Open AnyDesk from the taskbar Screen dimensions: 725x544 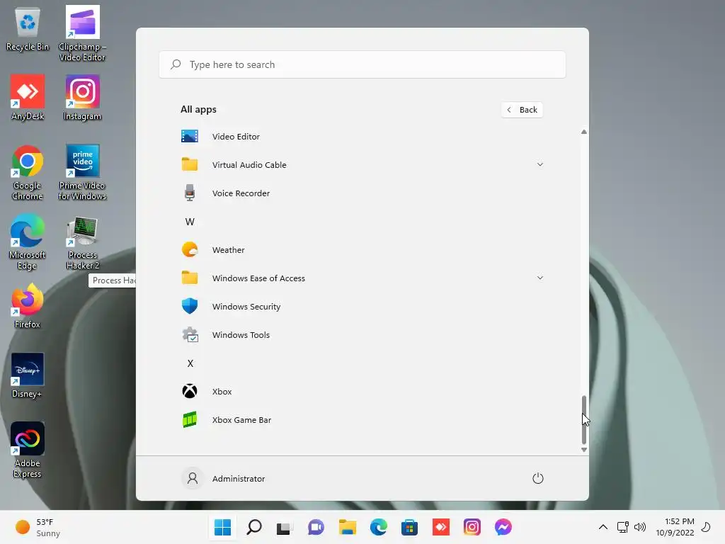pos(440,527)
